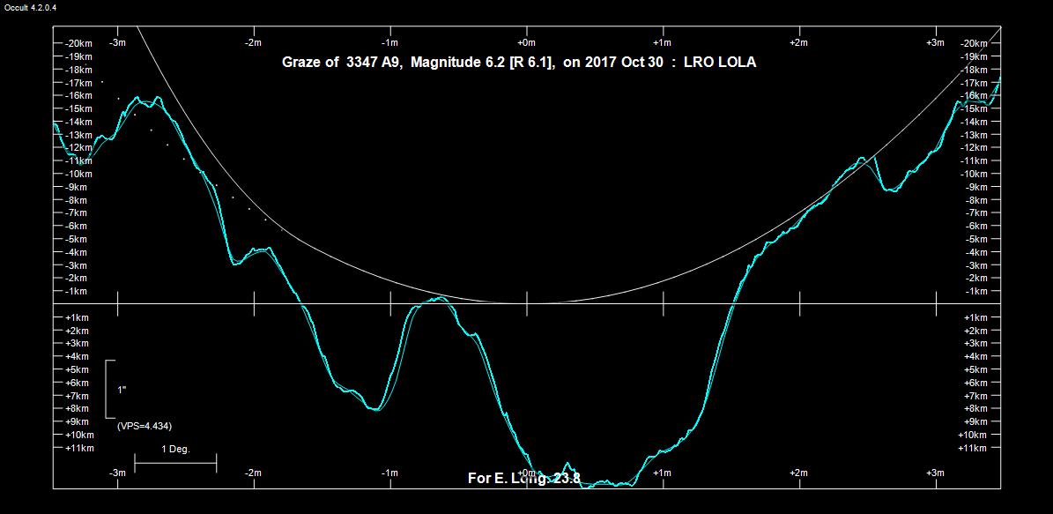Click the 1" arcsecond vertical scale bracket
Viewport: 1053px width, 514px height.
tap(108, 389)
